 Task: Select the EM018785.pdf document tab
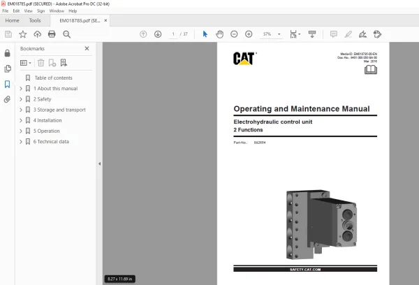pos(80,20)
